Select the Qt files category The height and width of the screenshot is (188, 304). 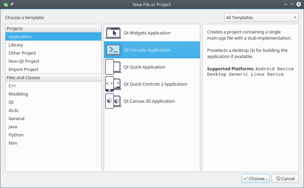(53, 102)
